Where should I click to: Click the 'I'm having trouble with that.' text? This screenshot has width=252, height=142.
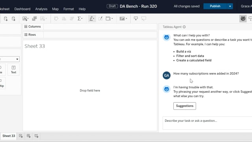pos(193,87)
